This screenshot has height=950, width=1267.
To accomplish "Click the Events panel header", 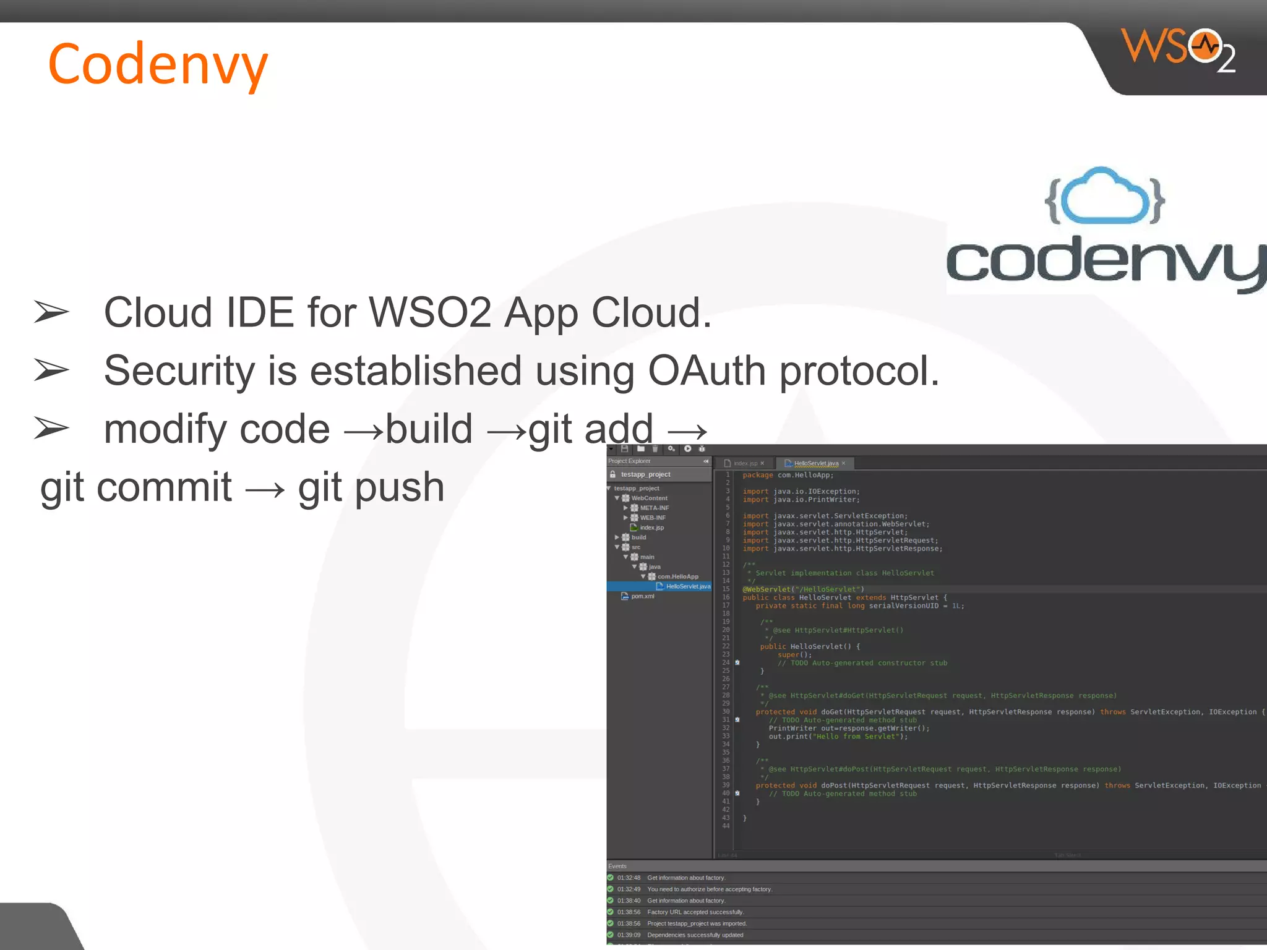I will (x=937, y=866).
